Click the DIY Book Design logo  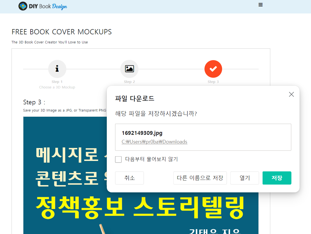[x=43, y=6]
